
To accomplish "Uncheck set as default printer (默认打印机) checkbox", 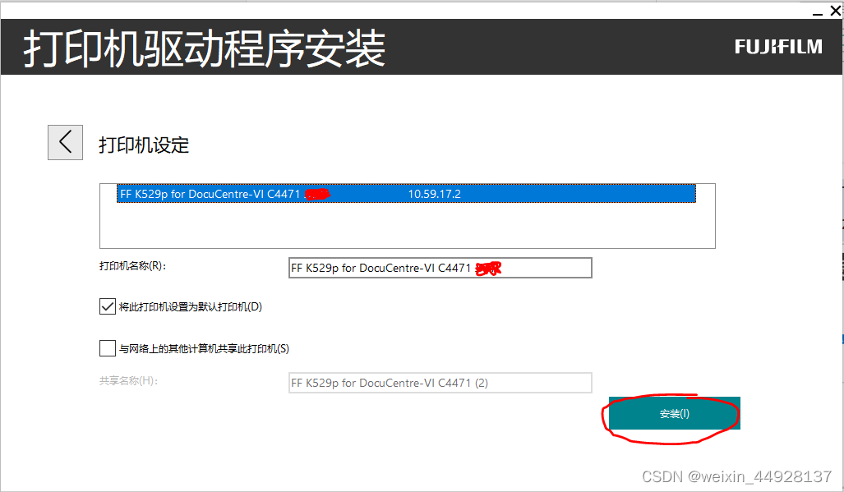I will pos(108,306).
